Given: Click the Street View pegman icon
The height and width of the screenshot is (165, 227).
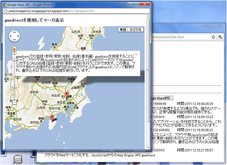Looking at the screenshot, I should [14, 50].
